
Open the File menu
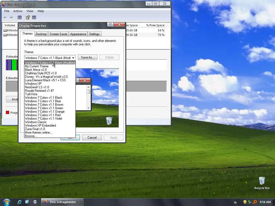click(x=7, y=11)
